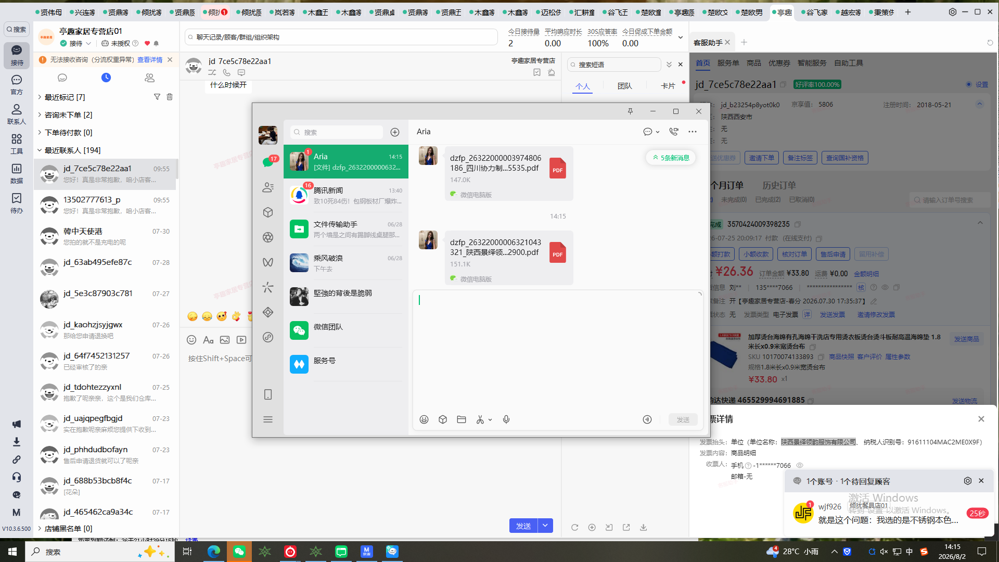Screen dimensions: 999x562
Task: Open Microsoft Edge from the taskbar
Action: click(x=214, y=552)
